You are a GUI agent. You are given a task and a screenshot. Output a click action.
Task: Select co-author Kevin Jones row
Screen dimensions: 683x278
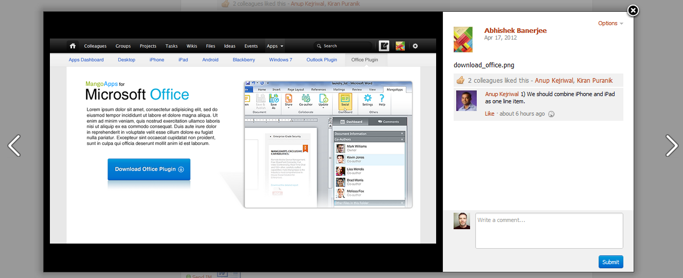(370, 159)
